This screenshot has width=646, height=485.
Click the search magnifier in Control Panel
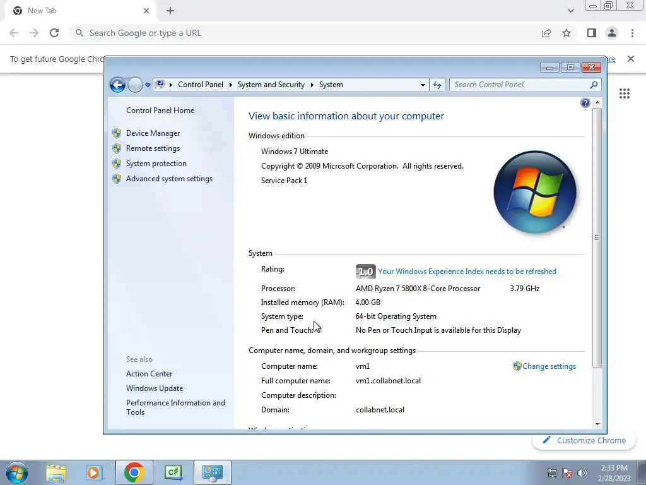tap(594, 85)
